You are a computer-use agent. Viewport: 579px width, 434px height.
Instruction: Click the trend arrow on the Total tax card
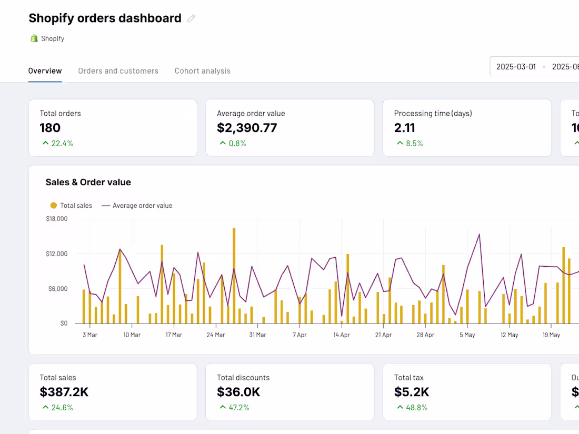pyautogui.click(x=400, y=407)
